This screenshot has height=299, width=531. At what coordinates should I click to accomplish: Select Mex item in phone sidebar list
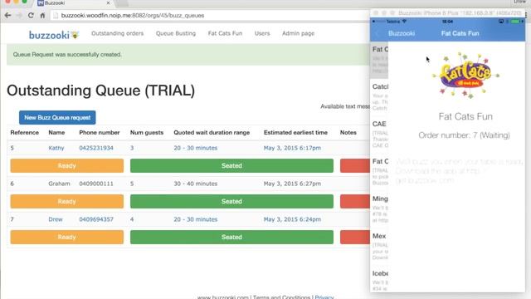380,246
